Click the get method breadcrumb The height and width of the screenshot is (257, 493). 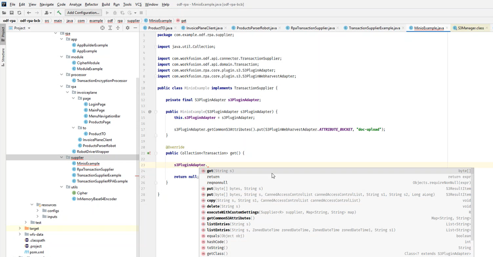tap(181, 21)
